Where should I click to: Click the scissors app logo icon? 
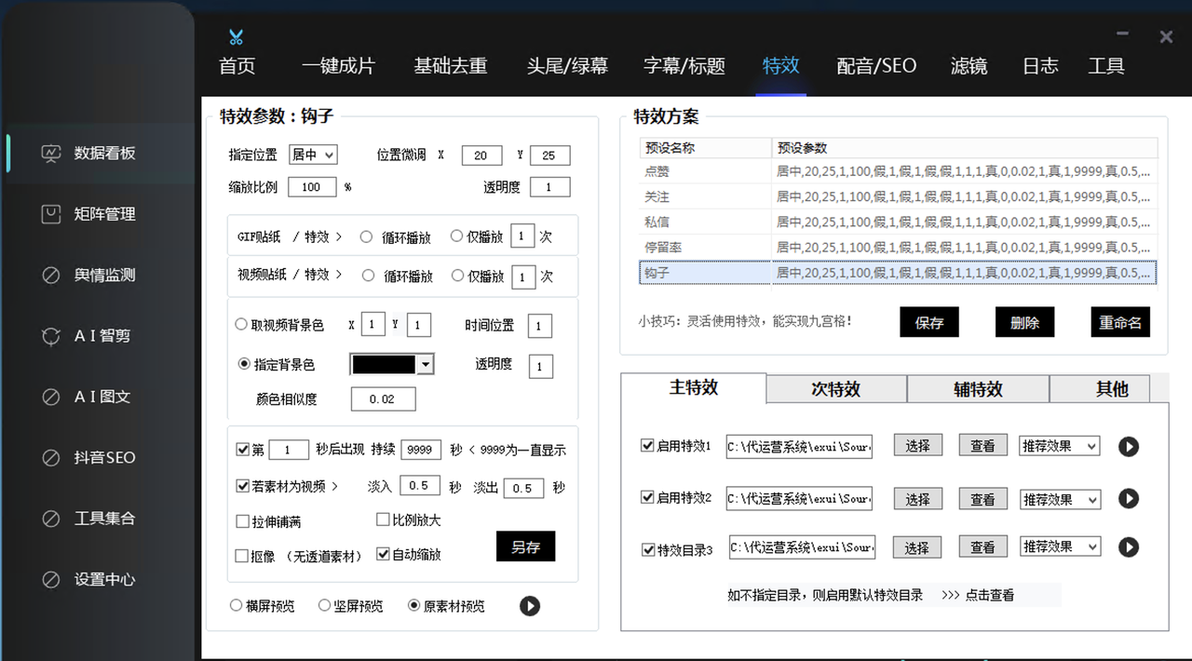click(236, 37)
